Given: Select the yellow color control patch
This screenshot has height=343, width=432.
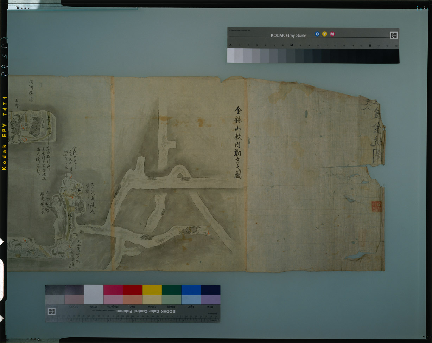Looking at the screenshot, I should point(152,290).
